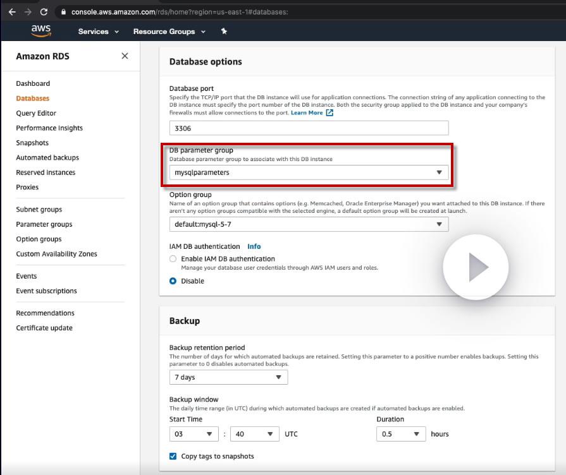The image size is (566, 475).
Task: Click the Database port input field
Action: pos(309,128)
